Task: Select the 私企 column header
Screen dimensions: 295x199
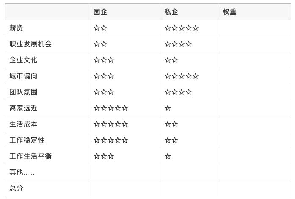Action: (171, 12)
